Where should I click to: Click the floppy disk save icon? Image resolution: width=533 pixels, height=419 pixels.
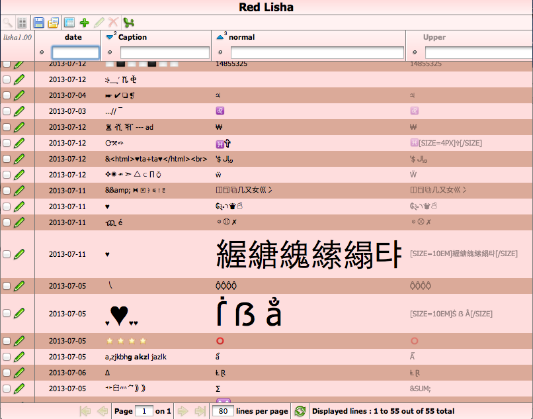(38, 22)
